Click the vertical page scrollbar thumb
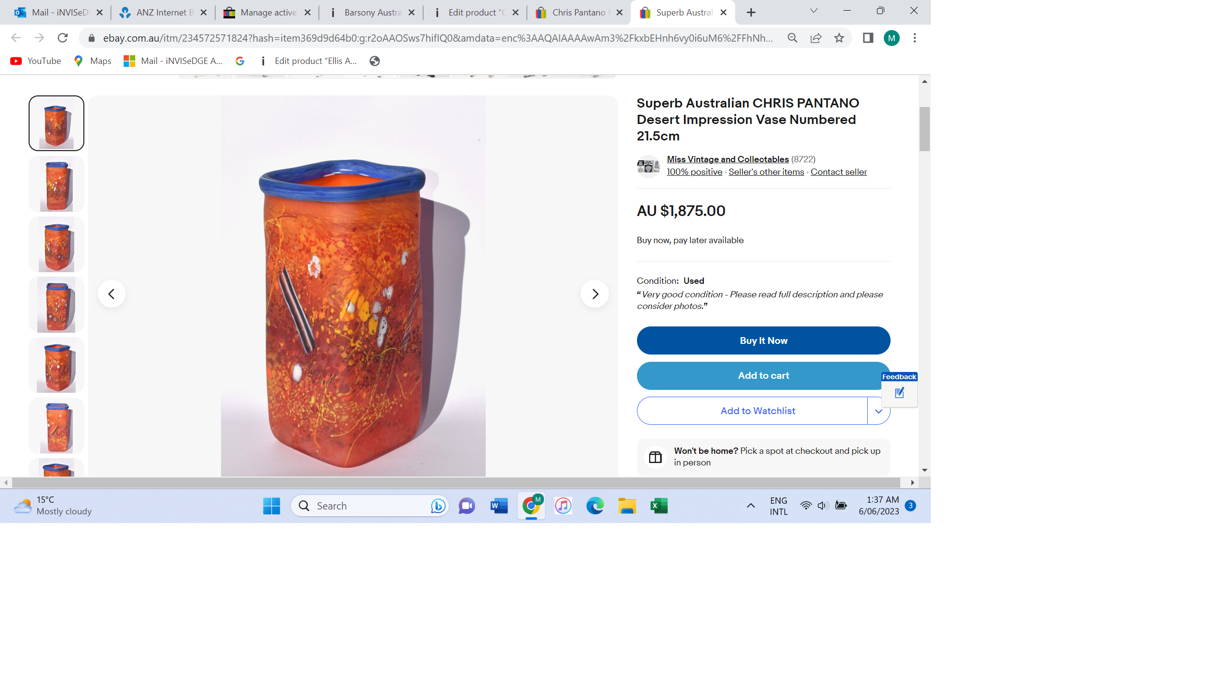This screenshot has width=1210, height=680. 924,129
